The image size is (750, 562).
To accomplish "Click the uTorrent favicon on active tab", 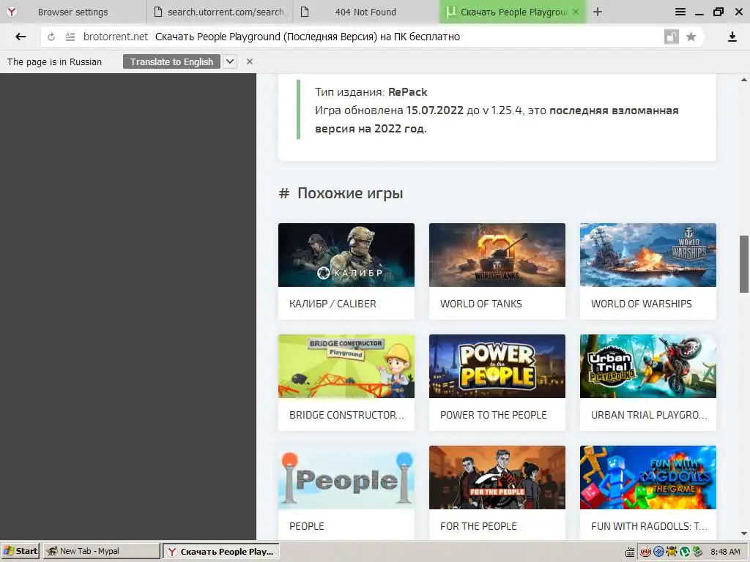I will [x=450, y=12].
